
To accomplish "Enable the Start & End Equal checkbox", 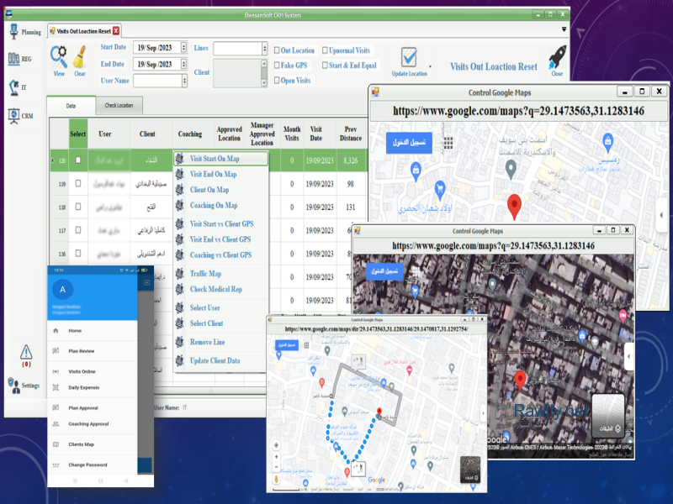I will pos(325,66).
